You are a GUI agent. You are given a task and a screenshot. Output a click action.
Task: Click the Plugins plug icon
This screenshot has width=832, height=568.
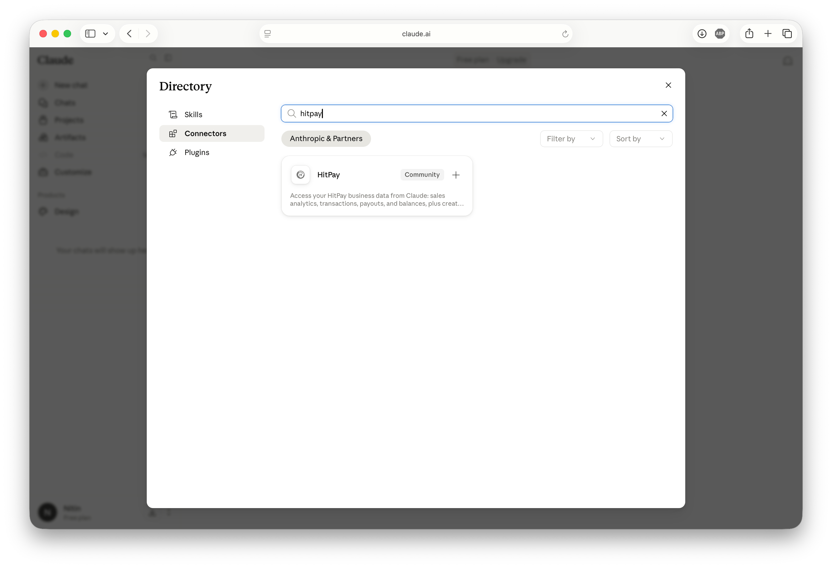[173, 152]
